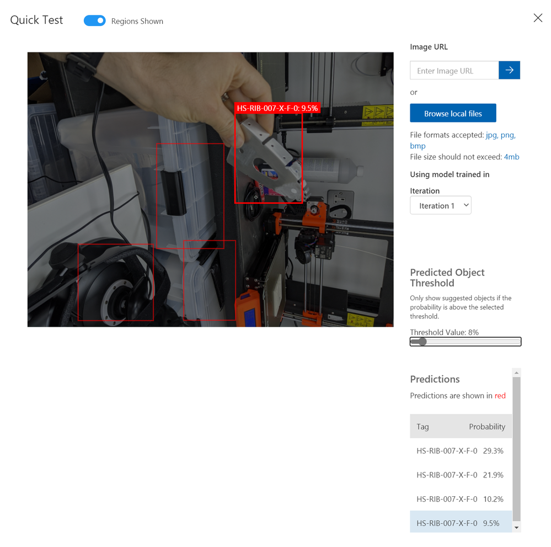Click the Probability column header
551x547 pixels.
tap(487, 426)
